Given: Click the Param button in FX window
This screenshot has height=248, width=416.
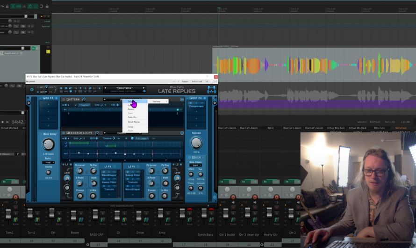Looking at the screenshot, I should click(x=185, y=81).
